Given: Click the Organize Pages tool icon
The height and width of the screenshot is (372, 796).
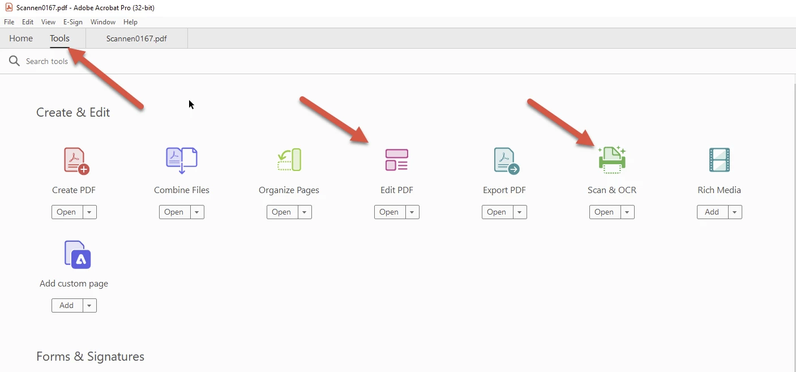Looking at the screenshot, I should pos(289,160).
